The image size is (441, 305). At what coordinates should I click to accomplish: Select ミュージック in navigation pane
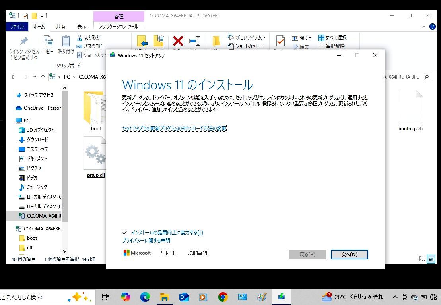33,187
